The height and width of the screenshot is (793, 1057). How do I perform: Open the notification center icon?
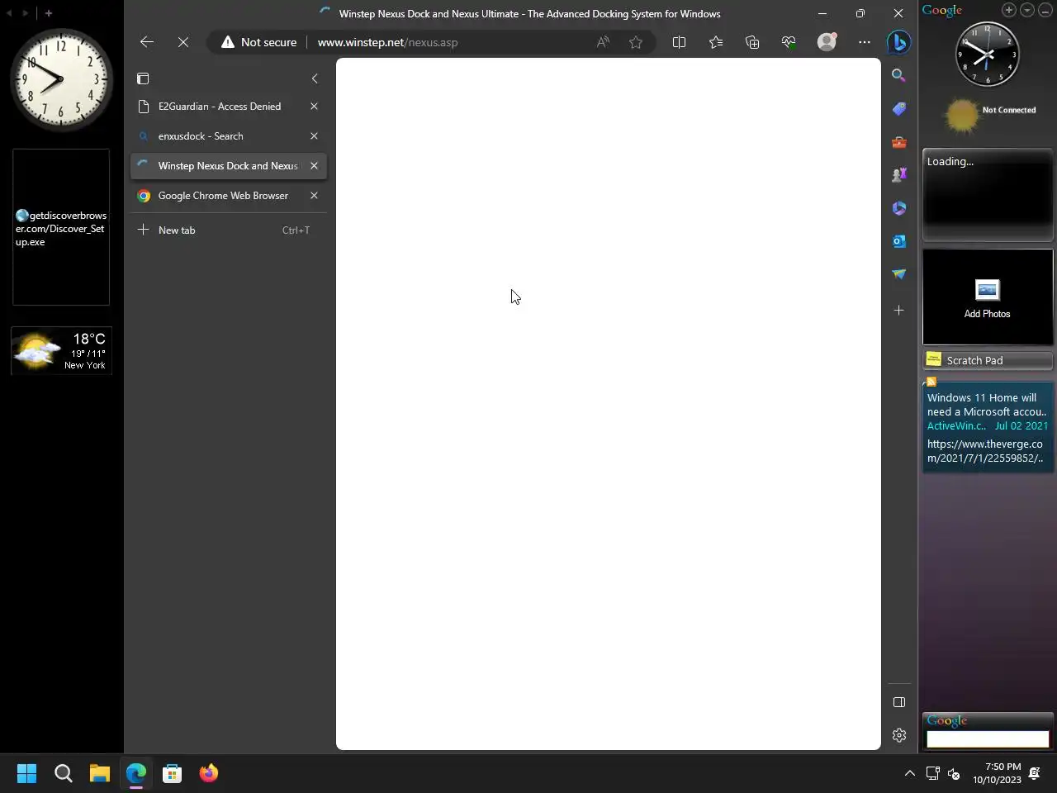1035,773
